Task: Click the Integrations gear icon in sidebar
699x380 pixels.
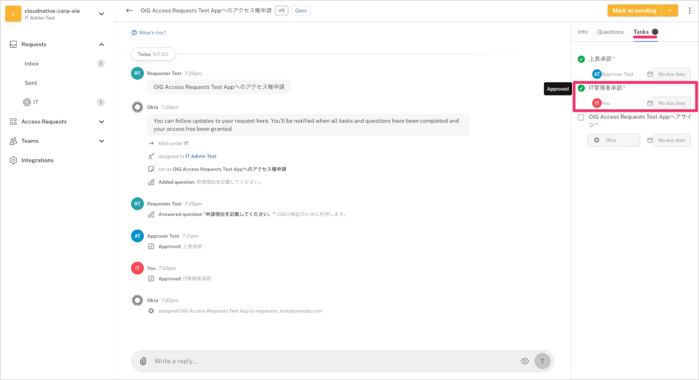Action: point(13,160)
